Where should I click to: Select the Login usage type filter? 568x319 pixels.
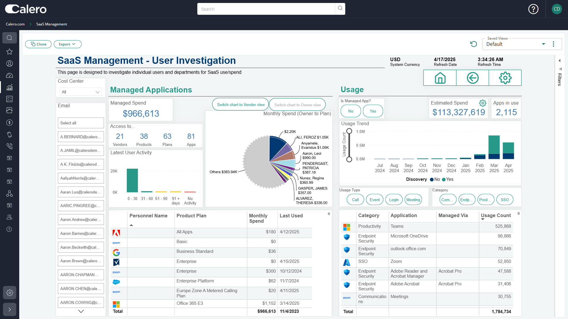point(394,199)
